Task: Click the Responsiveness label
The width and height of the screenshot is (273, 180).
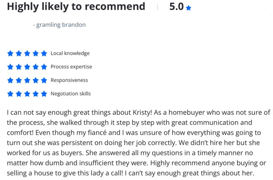Action: tap(69, 80)
